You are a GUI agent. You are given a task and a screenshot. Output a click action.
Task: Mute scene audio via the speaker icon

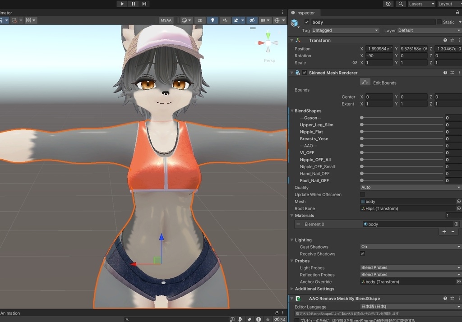pyautogui.click(x=225, y=20)
